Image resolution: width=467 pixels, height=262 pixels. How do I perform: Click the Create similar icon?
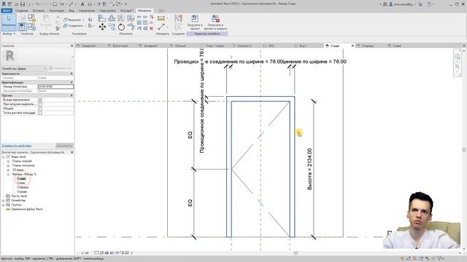(x=178, y=18)
